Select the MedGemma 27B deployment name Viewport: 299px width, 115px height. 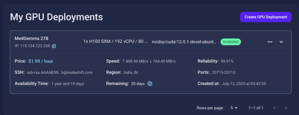point(32,38)
